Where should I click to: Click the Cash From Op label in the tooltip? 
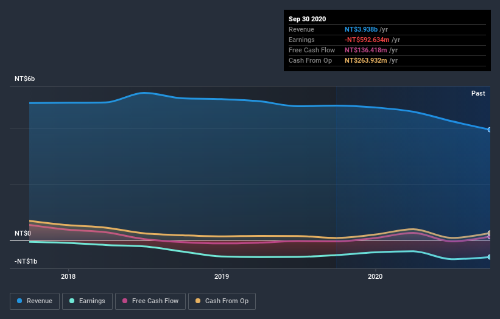pos(310,60)
